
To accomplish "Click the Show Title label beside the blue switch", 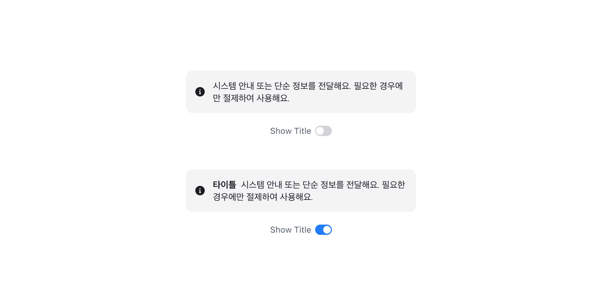I will pos(291,230).
